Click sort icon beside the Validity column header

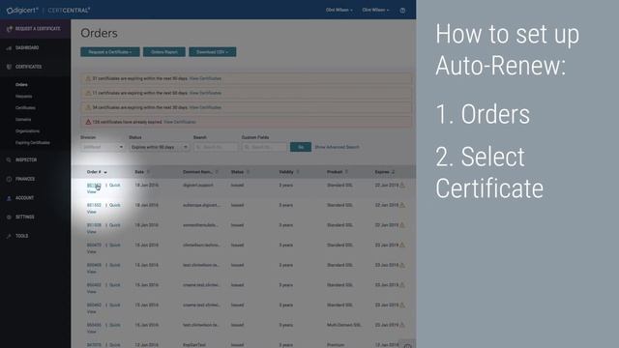coord(298,172)
